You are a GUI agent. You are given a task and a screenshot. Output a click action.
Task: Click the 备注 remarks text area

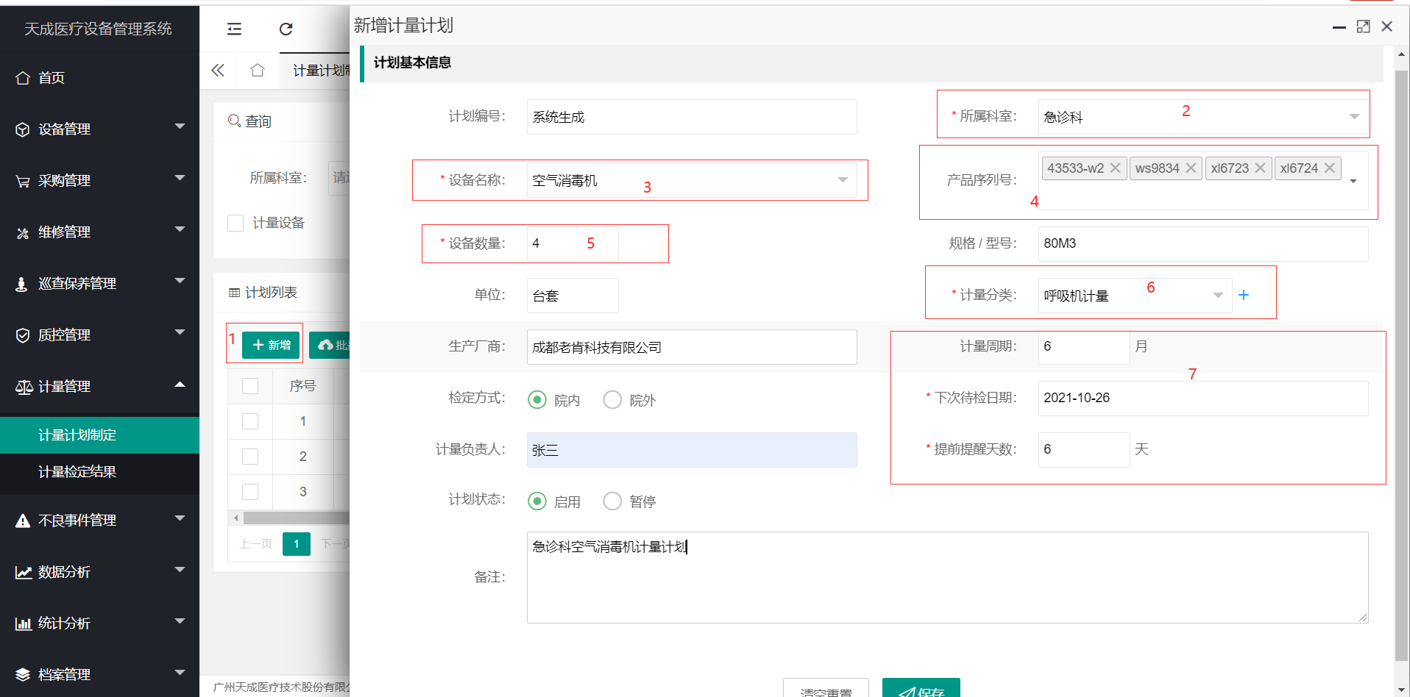pos(947,577)
